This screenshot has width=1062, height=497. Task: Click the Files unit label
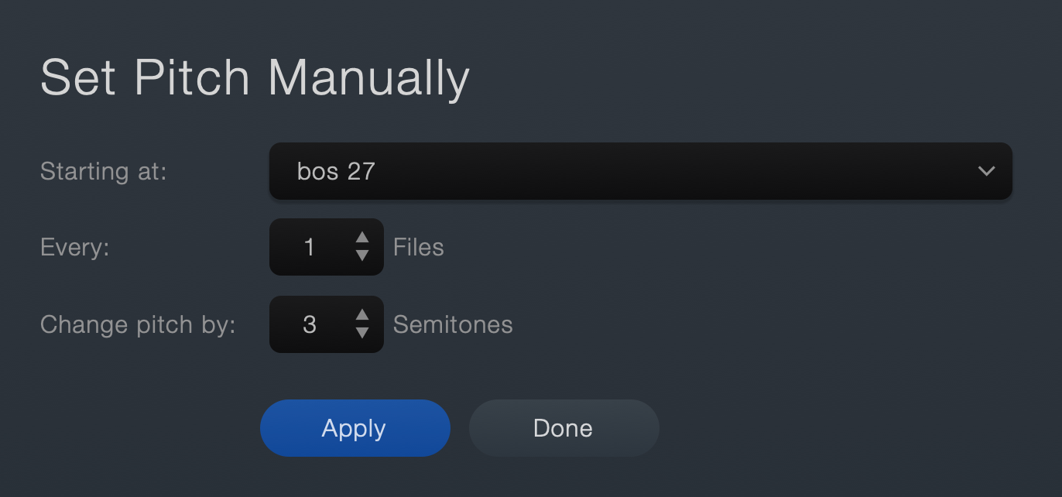pos(419,248)
